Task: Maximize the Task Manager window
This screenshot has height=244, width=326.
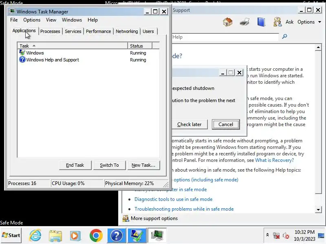Action: click(155, 11)
